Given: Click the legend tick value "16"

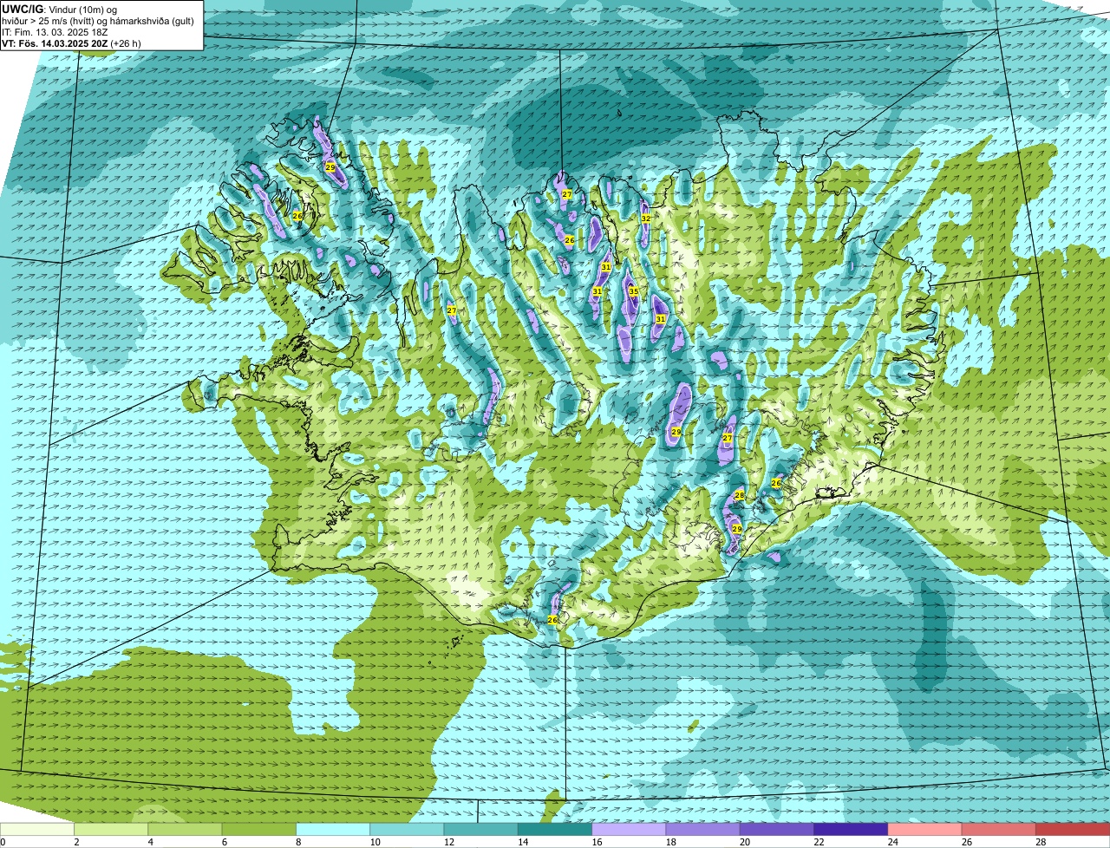Looking at the screenshot, I should 597,842.
